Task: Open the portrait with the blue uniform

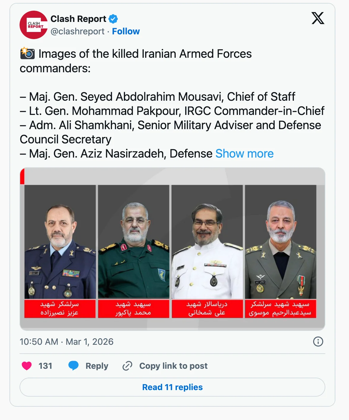Action: tap(60, 242)
